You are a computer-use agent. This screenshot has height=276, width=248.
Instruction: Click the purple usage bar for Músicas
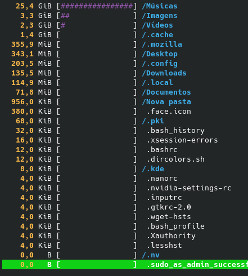pos(97,6)
